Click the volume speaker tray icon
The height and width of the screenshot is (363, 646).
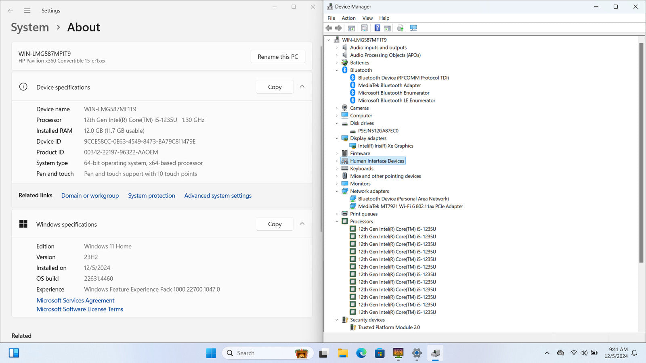click(x=584, y=353)
